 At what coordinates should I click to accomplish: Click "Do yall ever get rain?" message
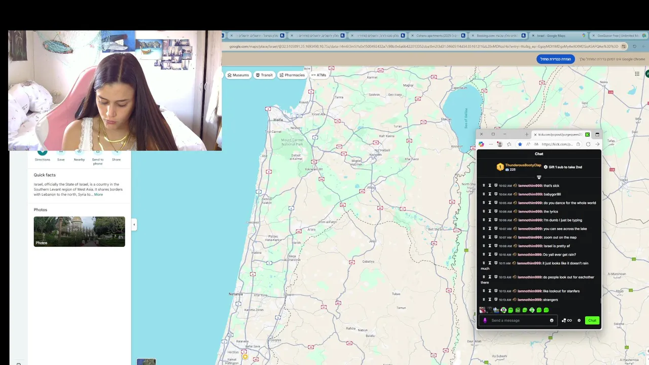click(x=559, y=254)
